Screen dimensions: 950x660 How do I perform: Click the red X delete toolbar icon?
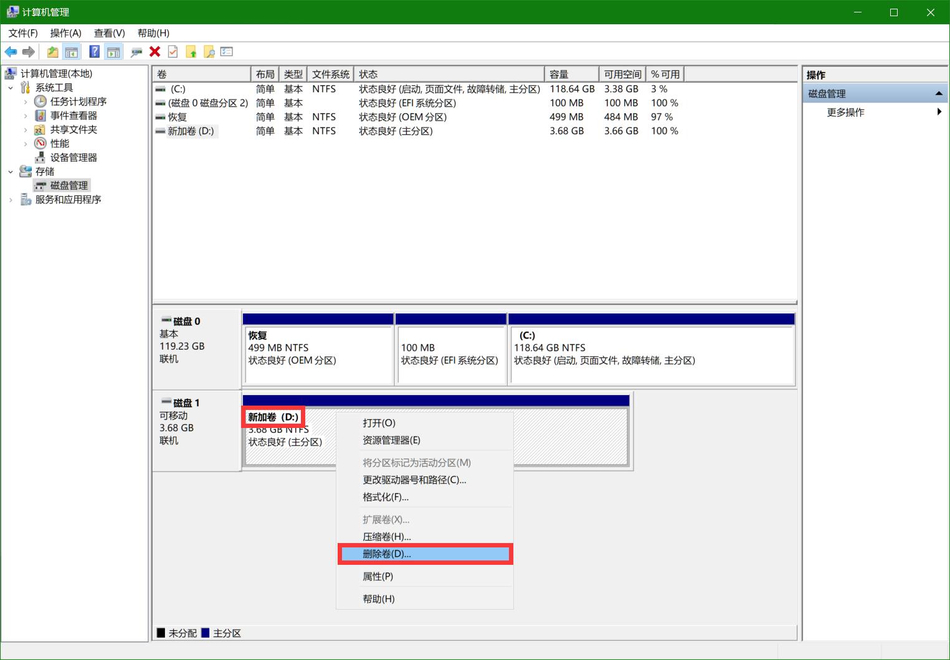[x=155, y=52]
